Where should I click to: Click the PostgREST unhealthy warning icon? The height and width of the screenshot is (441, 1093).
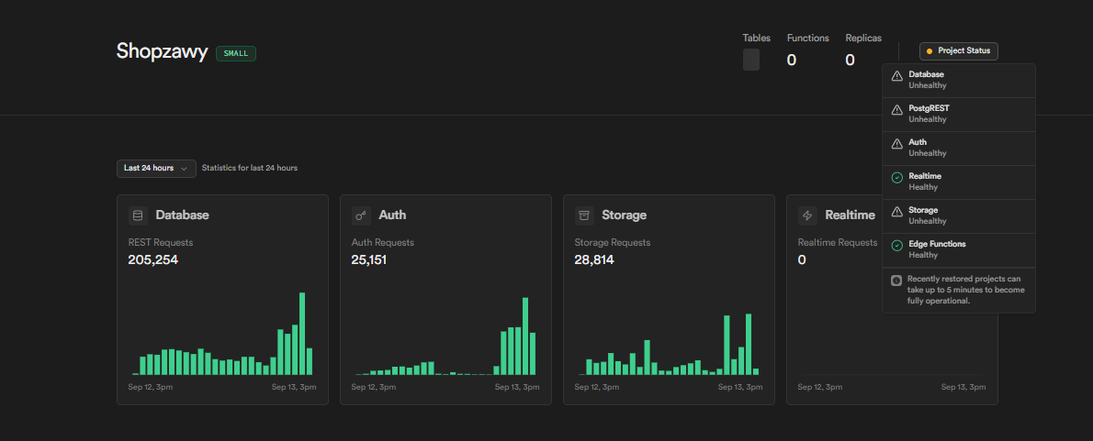pos(897,109)
